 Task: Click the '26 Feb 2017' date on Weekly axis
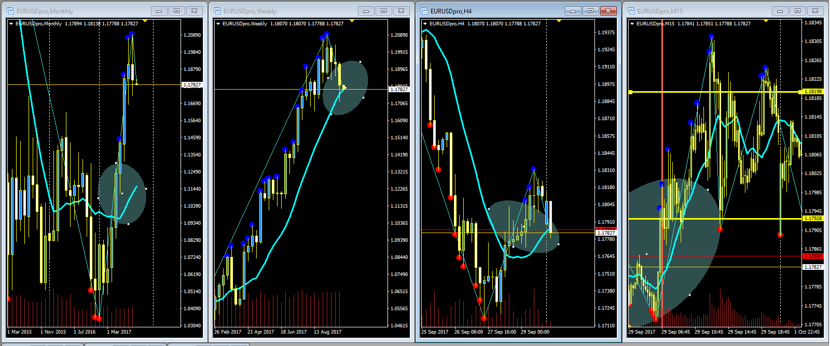click(x=228, y=332)
